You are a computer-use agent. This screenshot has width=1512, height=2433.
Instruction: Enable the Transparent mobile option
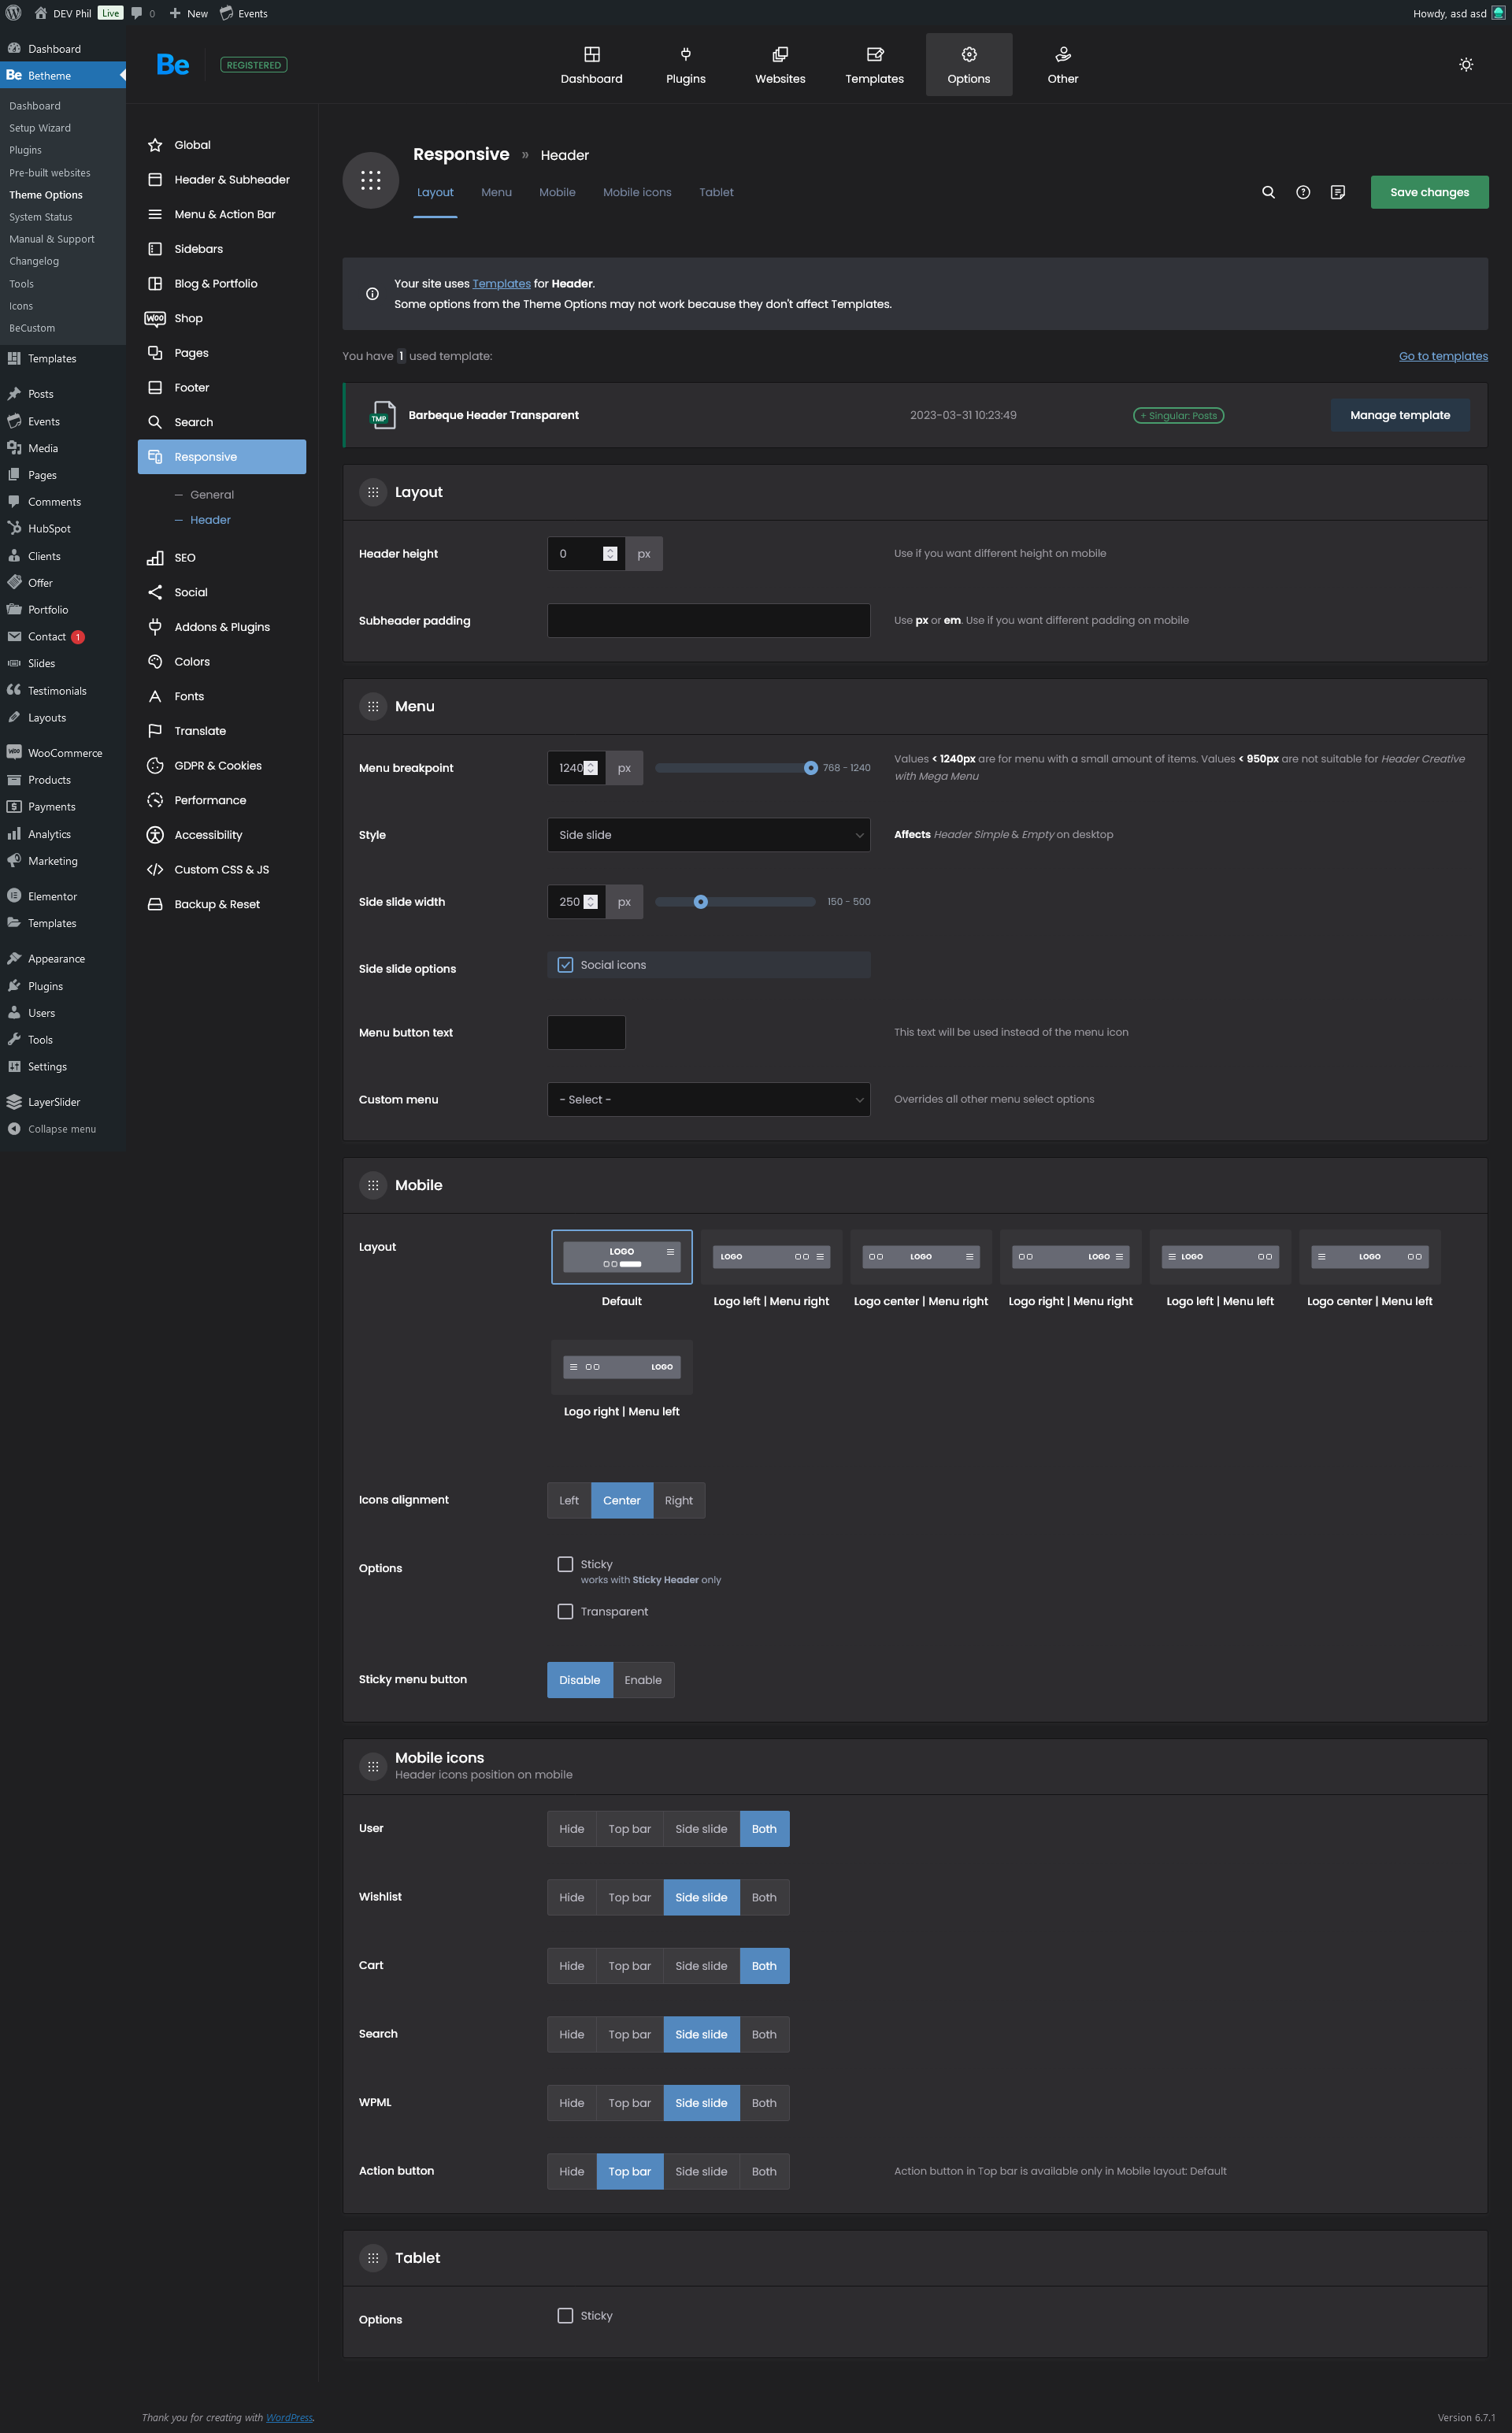(565, 1611)
